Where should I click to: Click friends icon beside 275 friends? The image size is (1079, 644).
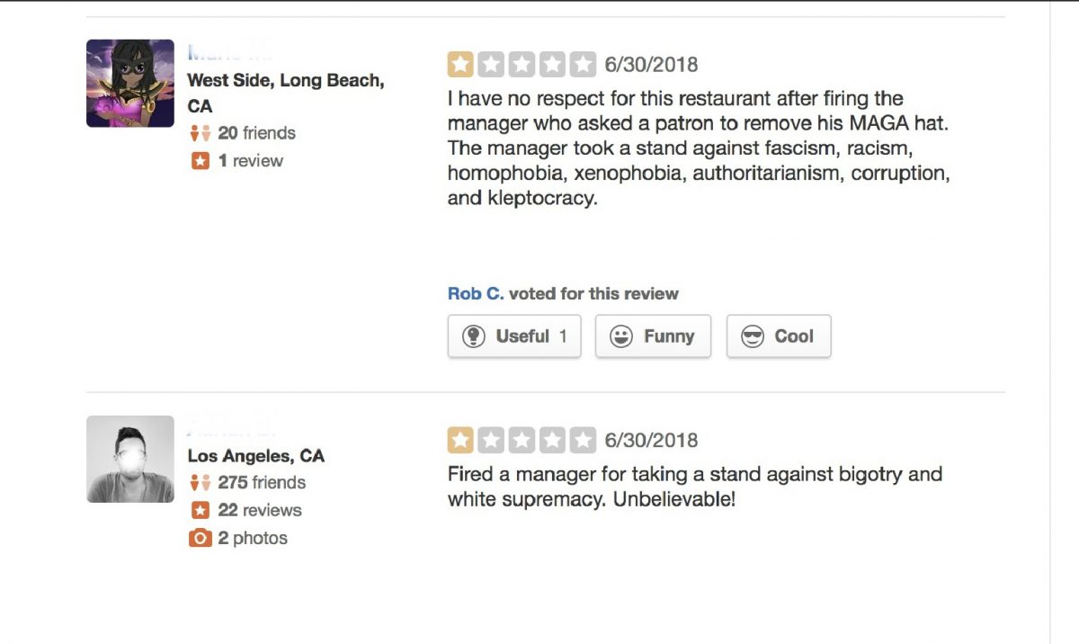point(200,483)
